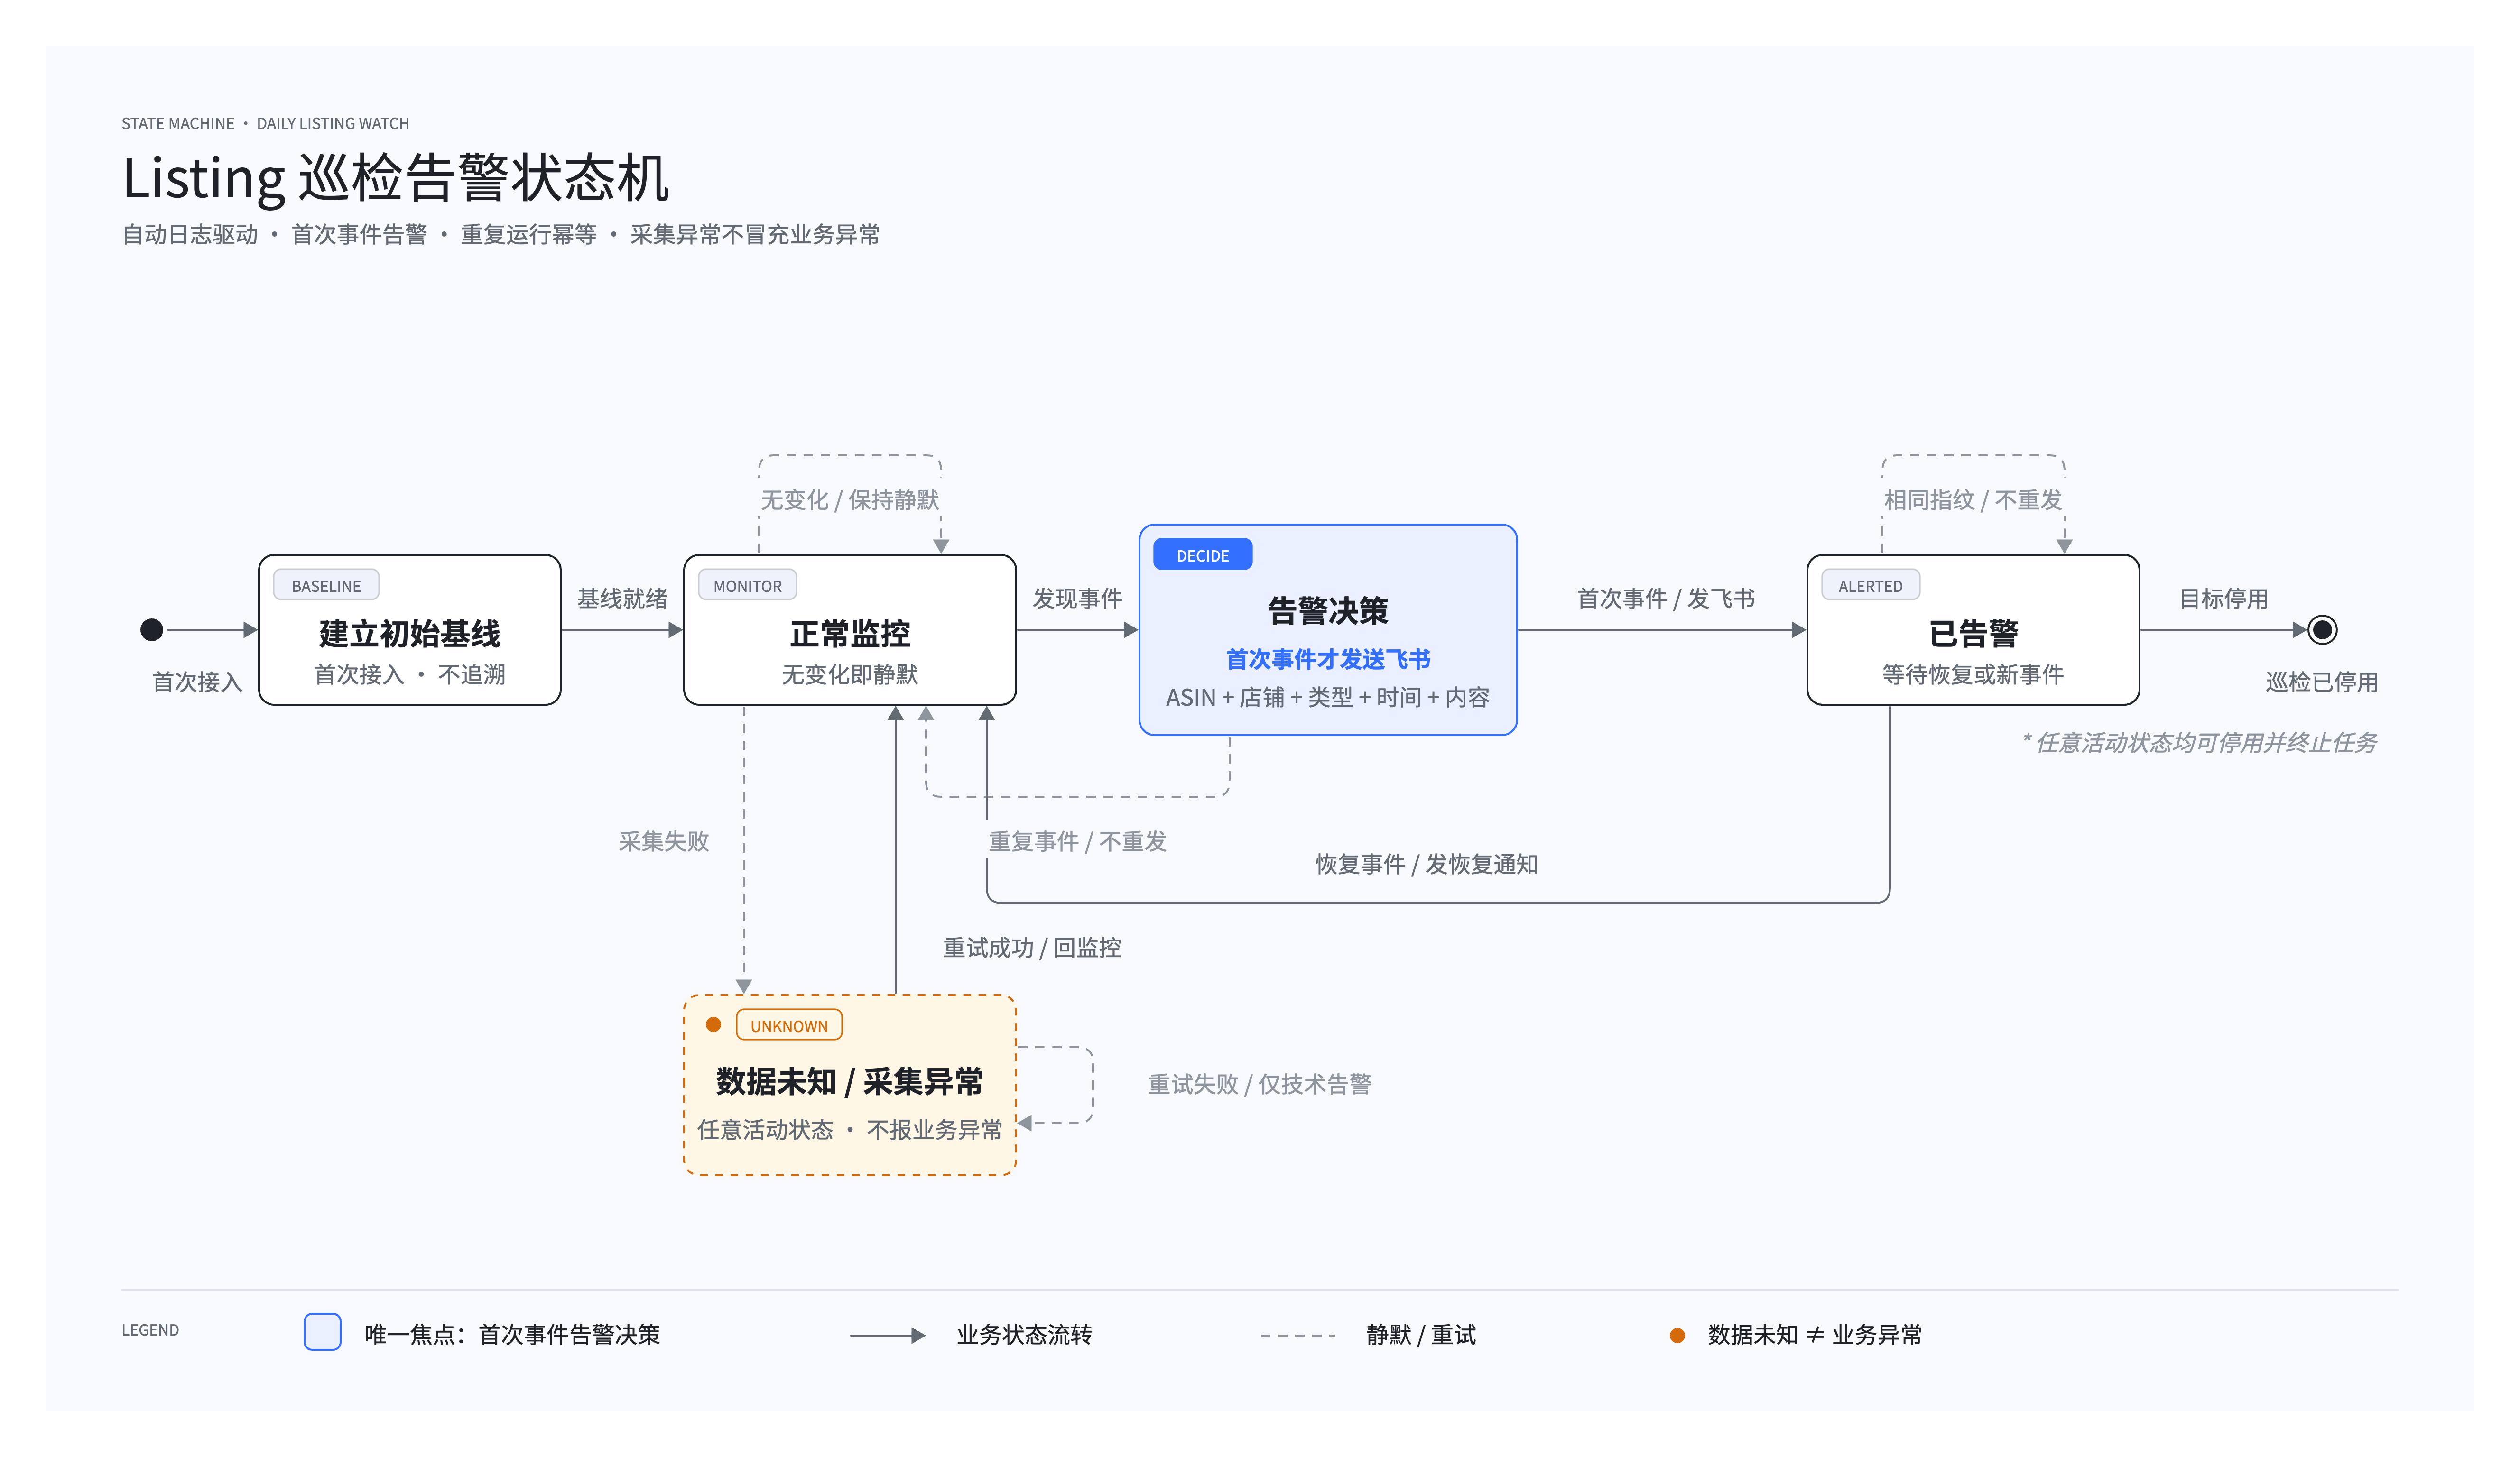
Task: Click the 重试失败 / 仅技术告警 label
Action: 1259,1084
